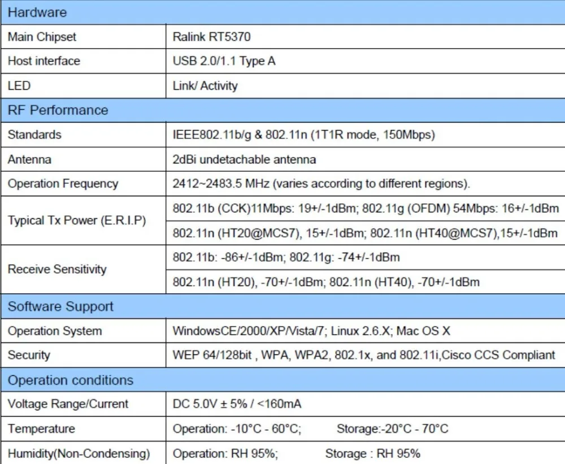Select the Operation Frequency label
The width and height of the screenshot is (565, 464).
tap(63, 184)
